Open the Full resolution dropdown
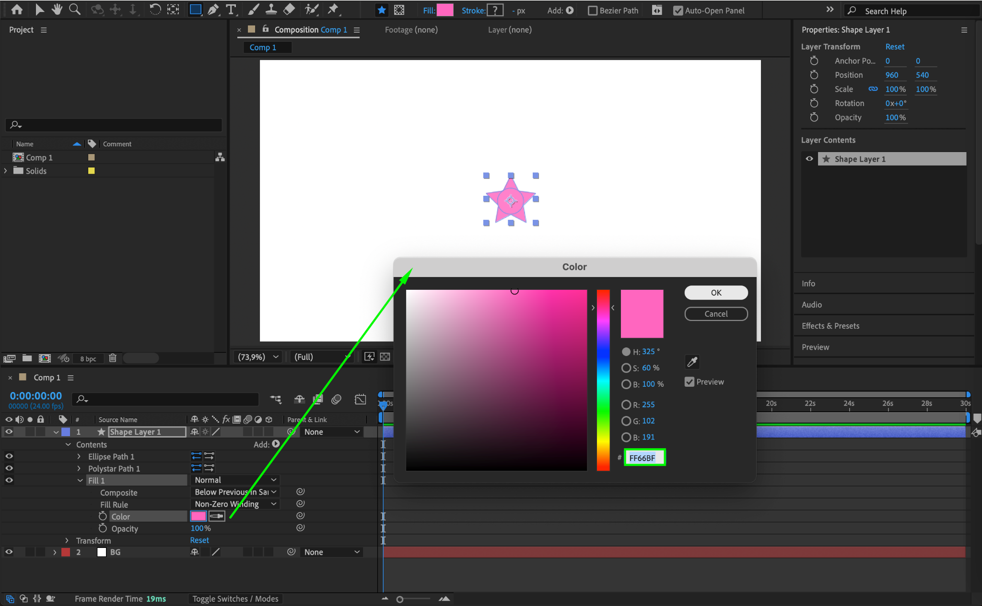The height and width of the screenshot is (606, 982). (320, 357)
